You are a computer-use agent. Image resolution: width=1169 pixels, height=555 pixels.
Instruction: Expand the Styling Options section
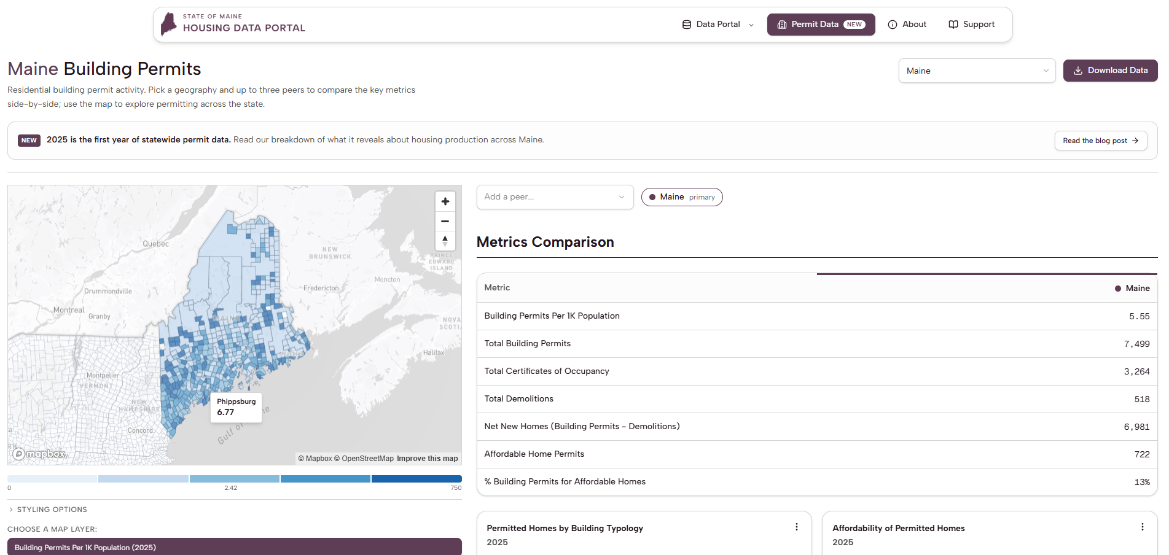point(47,510)
